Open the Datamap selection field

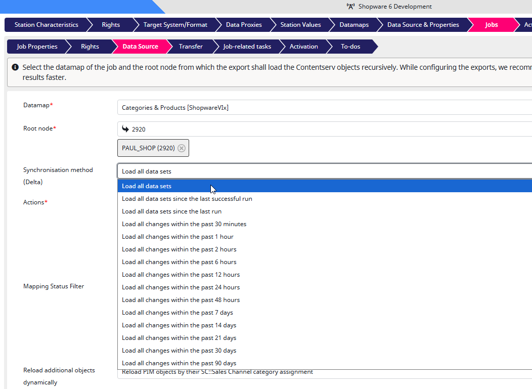coord(324,107)
